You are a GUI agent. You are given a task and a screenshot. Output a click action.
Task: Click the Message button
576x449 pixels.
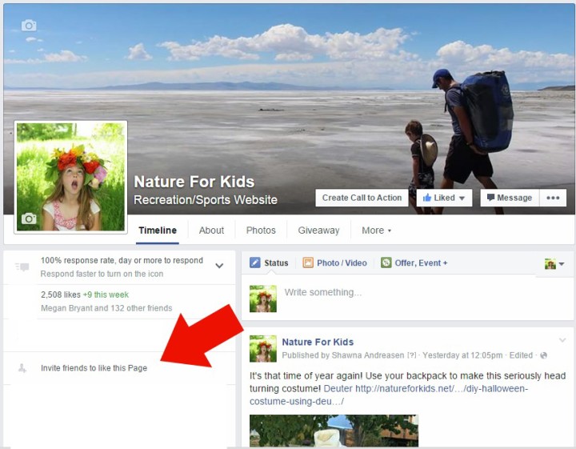coord(510,198)
